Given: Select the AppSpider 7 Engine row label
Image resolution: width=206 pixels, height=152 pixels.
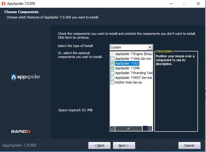Looking at the screenshot, I should pyautogui.click(x=134, y=54).
